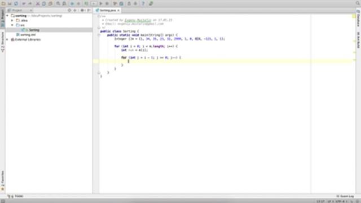
Task: Open Help with the question mark icon
Action: coord(143,3)
